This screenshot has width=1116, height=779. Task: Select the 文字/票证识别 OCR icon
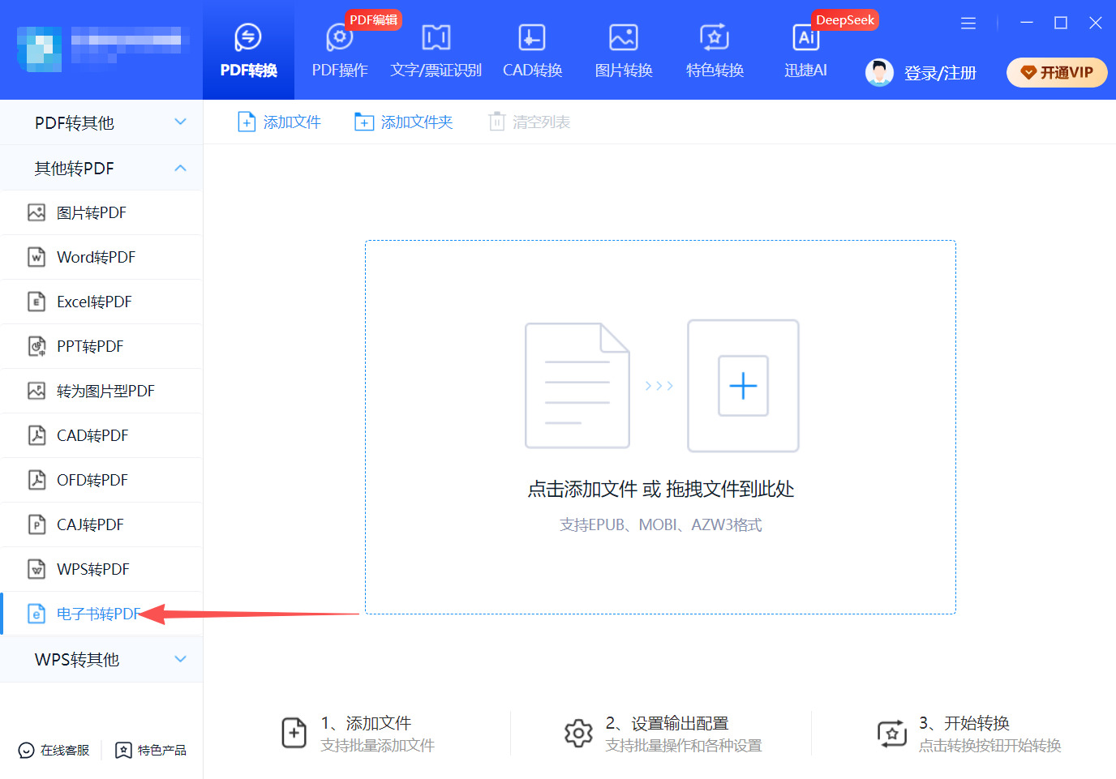pos(436,37)
